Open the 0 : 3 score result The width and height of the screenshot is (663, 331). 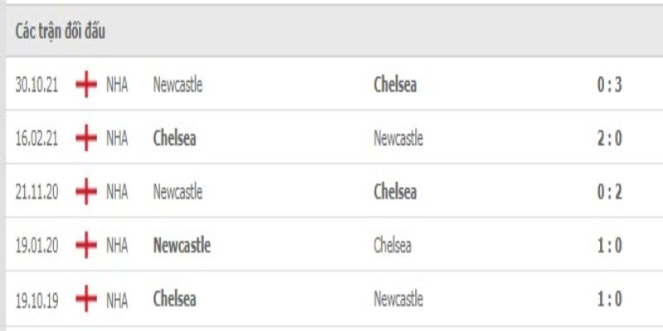609,84
